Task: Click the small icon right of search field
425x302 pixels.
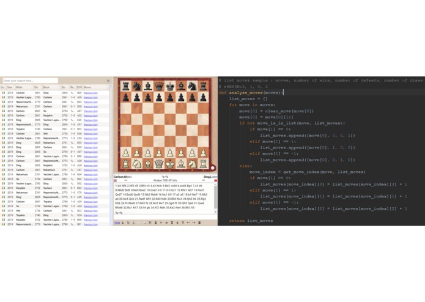Action: pos(108,81)
